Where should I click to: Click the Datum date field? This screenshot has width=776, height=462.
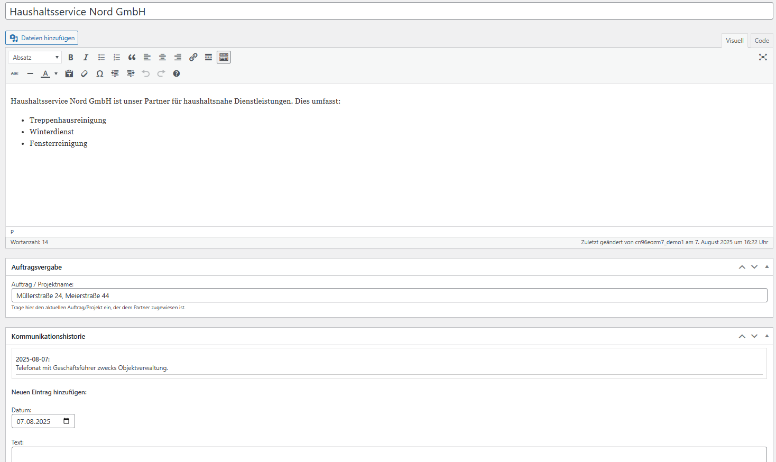pyautogui.click(x=43, y=421)
